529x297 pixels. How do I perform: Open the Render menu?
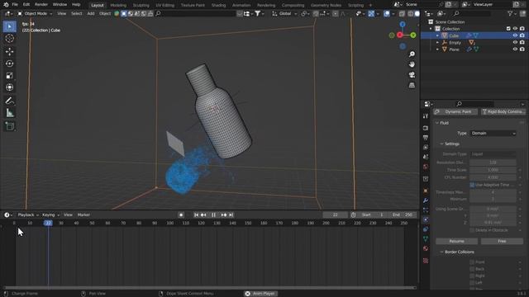click(x=41, y=5)
